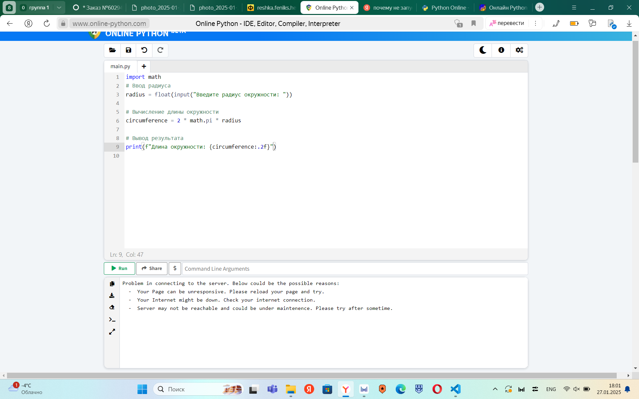
Task: Click the horizontal page scrollbar
Action: 312,375
